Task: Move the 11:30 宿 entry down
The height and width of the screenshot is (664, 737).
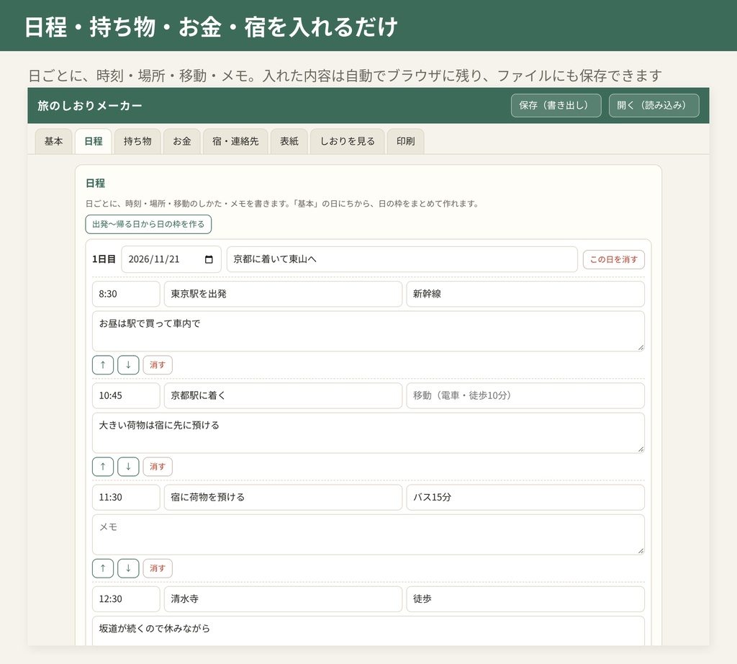Action: point(128,568)
